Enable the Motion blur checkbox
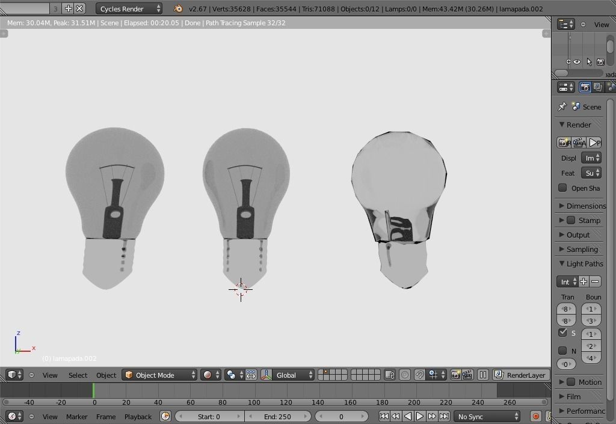The width and height of the screenshot is (616, 424). pyautogui.click(x=571, y=381)
